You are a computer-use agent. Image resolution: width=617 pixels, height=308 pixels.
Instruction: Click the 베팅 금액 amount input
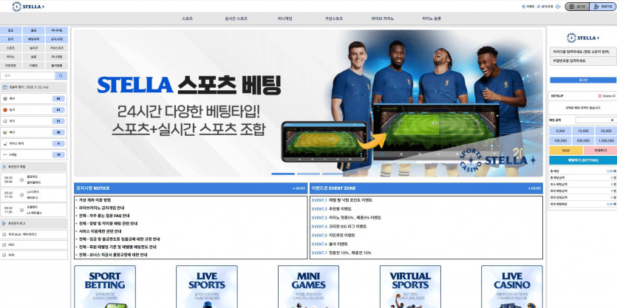pyautogui.click(x=596, y=120)
